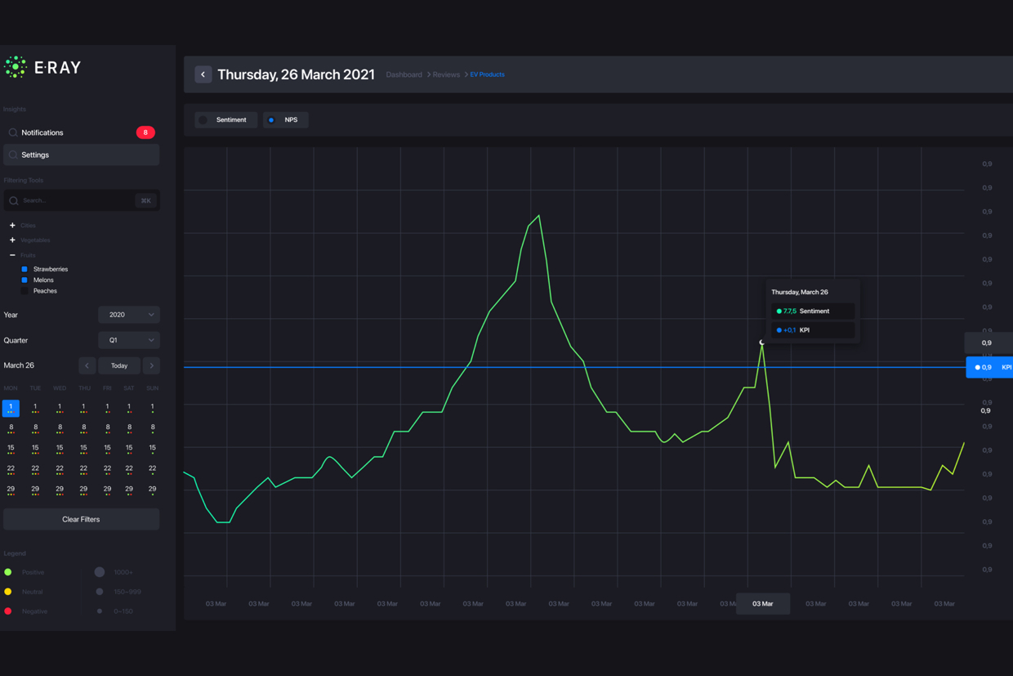Viewport: 1013px width, 676px height.
Task: Click the icon next to Settings
Action: click(13, 154)
